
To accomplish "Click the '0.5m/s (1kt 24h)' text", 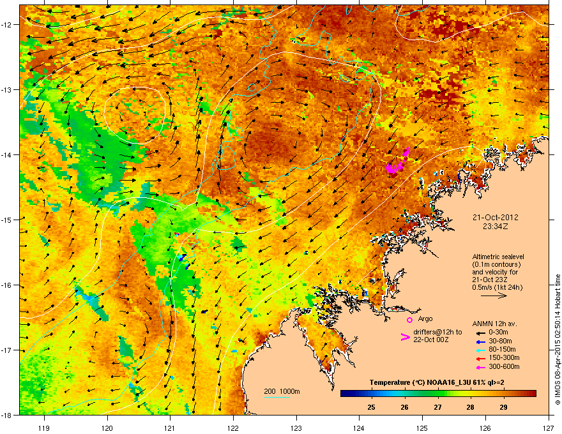I will point(497,287).
